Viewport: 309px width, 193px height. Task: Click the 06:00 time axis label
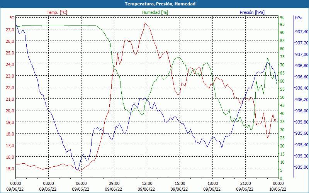click(x=81, y=184)
